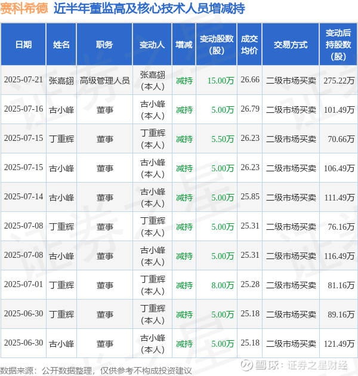The image size is (358, 376).
Task: Click holdings value 116.49万
Action: (x=339, y=256)
